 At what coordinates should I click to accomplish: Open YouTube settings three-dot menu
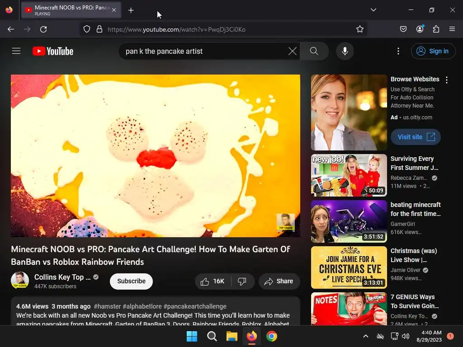[x=398, y=51]
